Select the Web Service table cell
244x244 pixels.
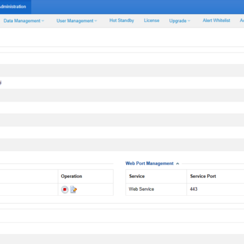tap(156, 190)
